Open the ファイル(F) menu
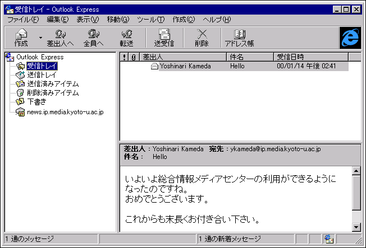Image resolution: width=366 pixels, height=248 pixels. pos(23,20)
